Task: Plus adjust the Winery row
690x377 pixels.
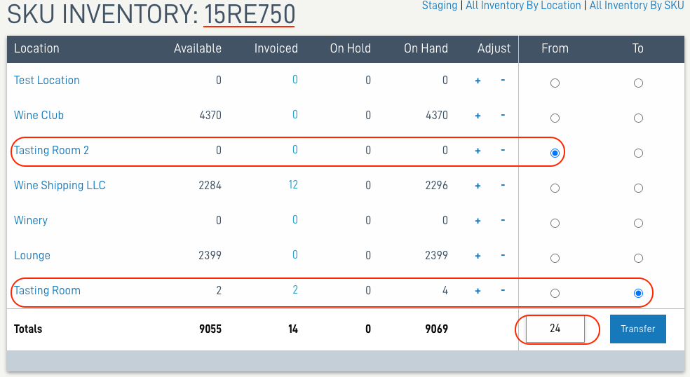Action: [x=478, y=221]
